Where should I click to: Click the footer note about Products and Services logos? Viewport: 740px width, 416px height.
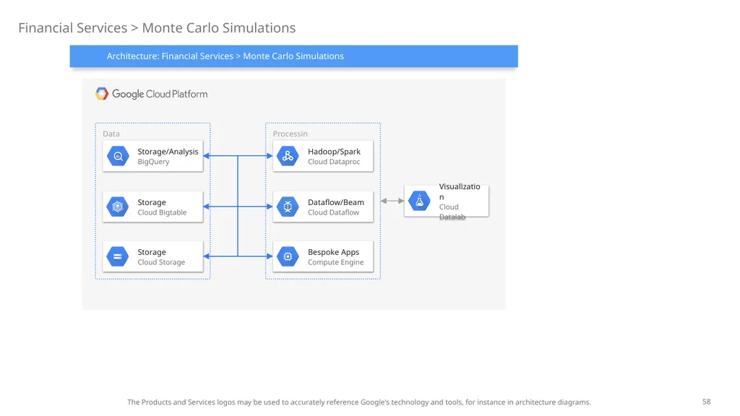click(358, 402)
